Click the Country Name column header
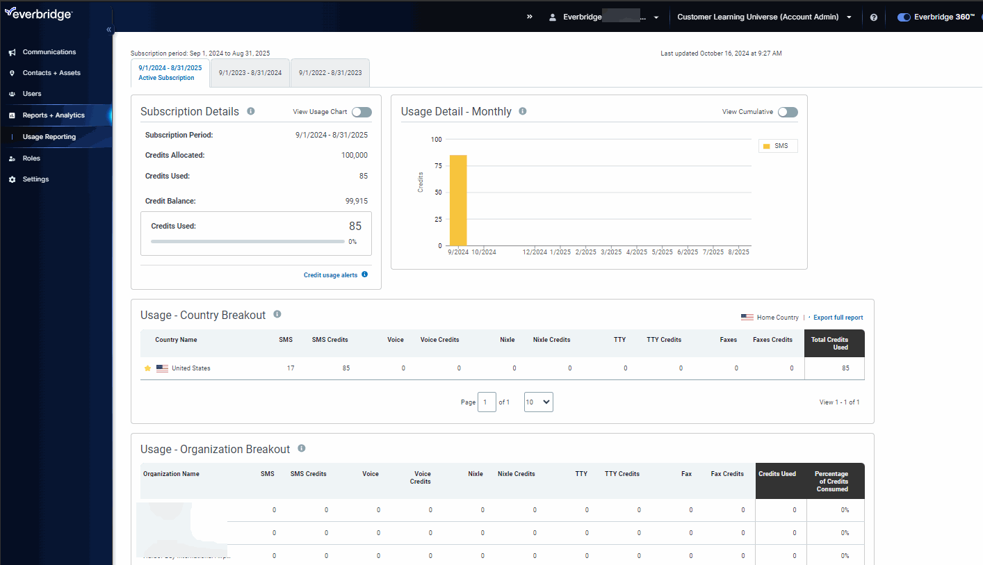Screen dimensions: 983x565 pyautogui.click(x=176, y=340)
